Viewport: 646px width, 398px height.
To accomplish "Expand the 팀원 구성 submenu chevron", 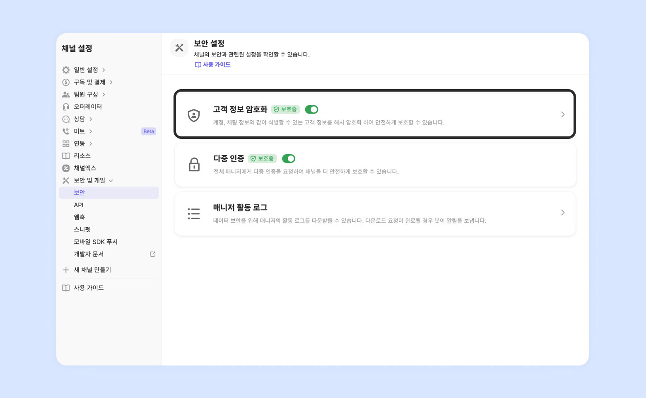I will click(x=104, y=95).
